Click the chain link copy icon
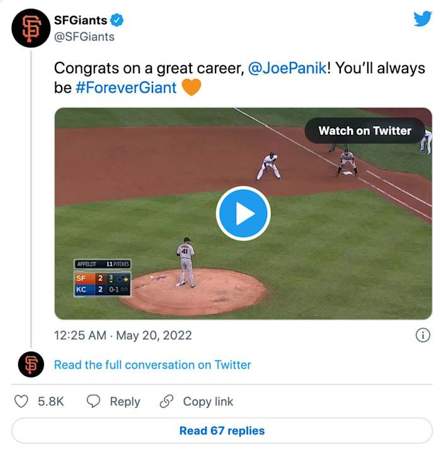This screenshot has width=441, height=453. pyautogui.click(x=166, y=401)
